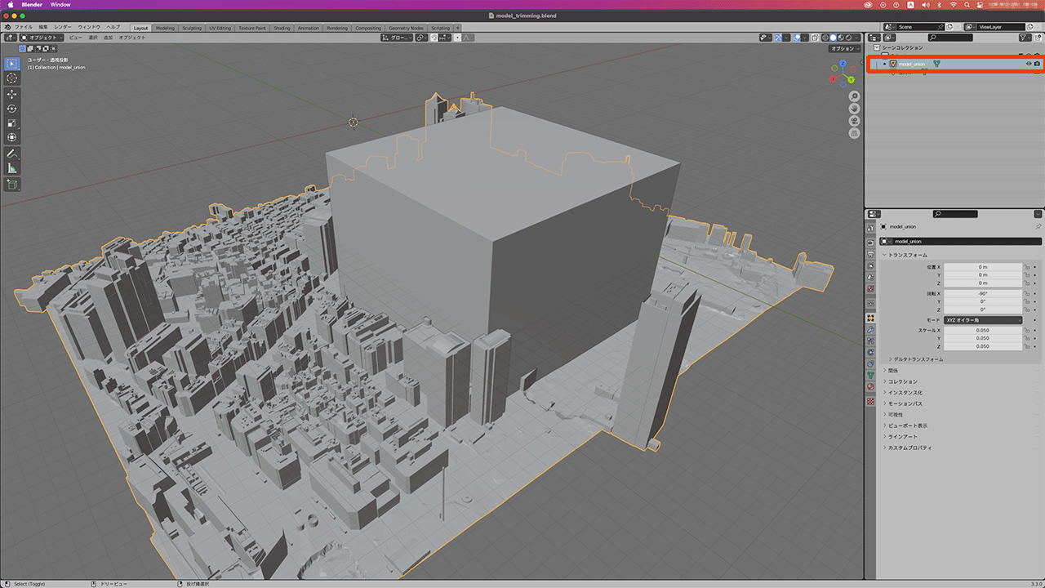Select the Select Box tool in the toolbar
This screenshot has width=1045, height=588.
click(12, 64)
